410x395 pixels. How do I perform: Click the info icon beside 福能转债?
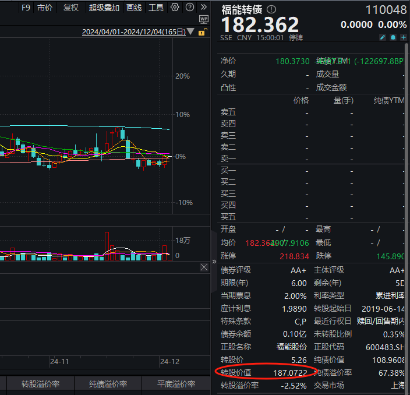[272, 9]
